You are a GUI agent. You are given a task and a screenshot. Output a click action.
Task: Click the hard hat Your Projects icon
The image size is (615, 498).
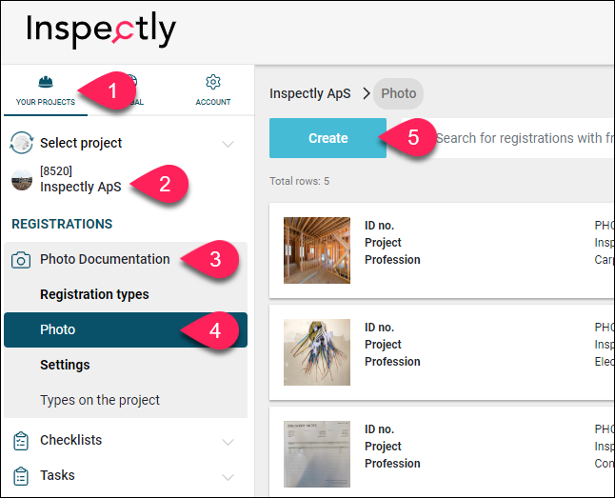click(46, 82)
